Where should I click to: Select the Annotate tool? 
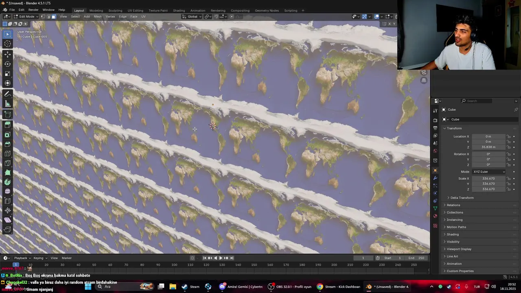8,94
